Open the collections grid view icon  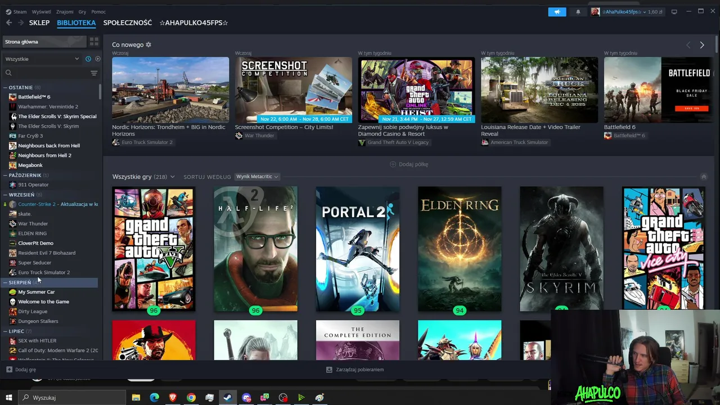pos(94,42)
